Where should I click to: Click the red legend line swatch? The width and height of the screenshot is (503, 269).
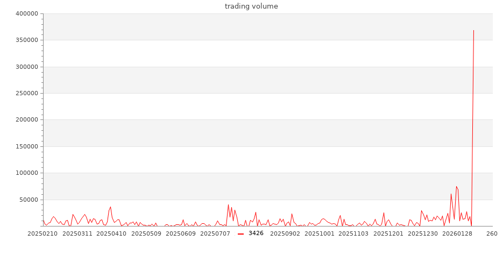click(241, 233)
